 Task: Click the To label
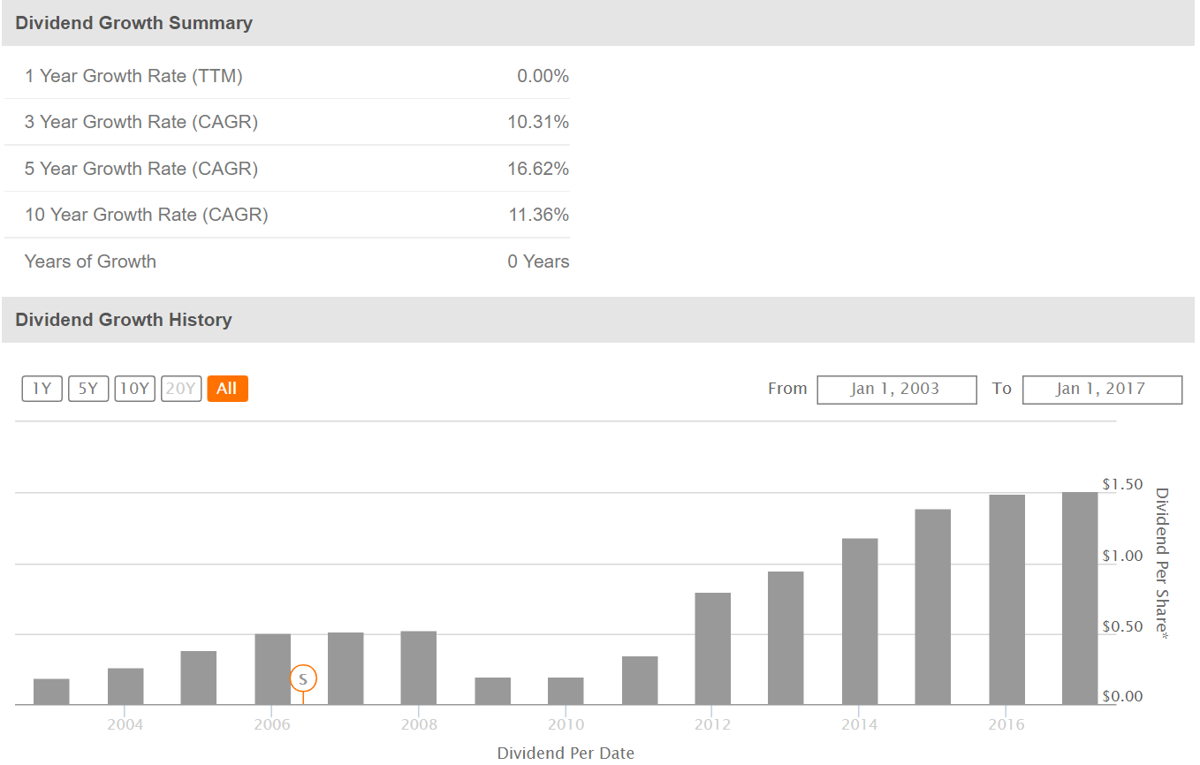point(1001,389)
